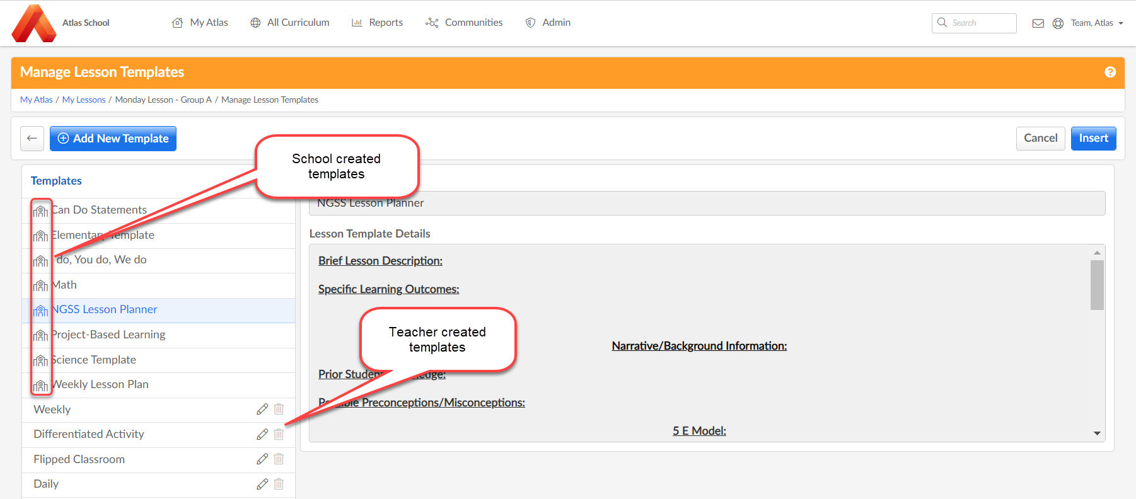Go to My Lessons breadcrumb link

84,100
